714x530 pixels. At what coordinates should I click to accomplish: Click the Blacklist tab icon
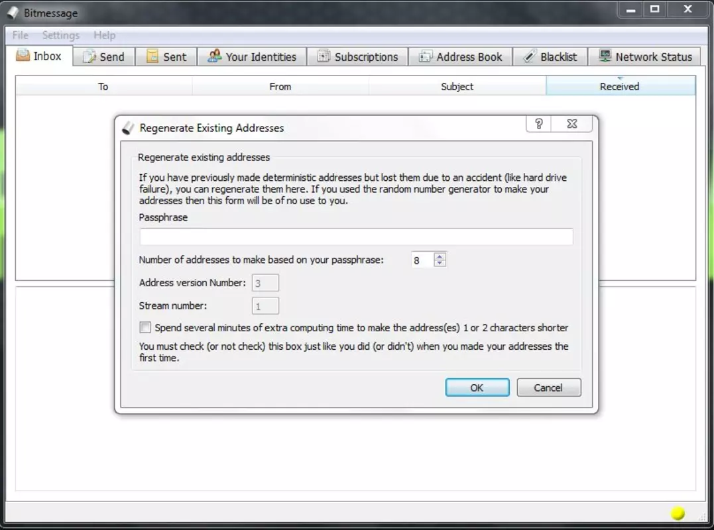(530, 56)
